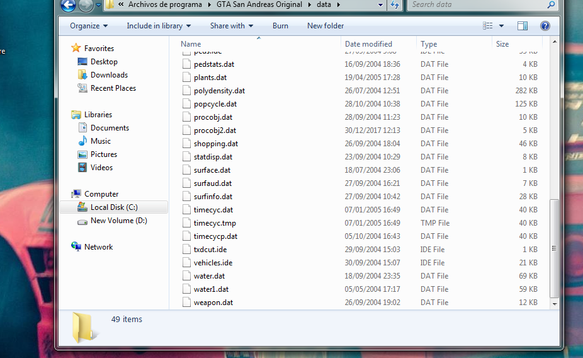This screenshot has width=583, height=358.
Task: Open the view options dropdown arrow
Action: [501, 26]
